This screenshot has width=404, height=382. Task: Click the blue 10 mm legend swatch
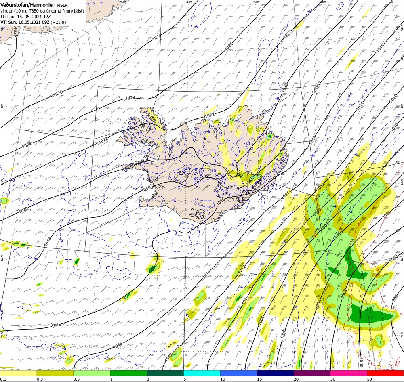pyautogui.click(x=239, y=373)
